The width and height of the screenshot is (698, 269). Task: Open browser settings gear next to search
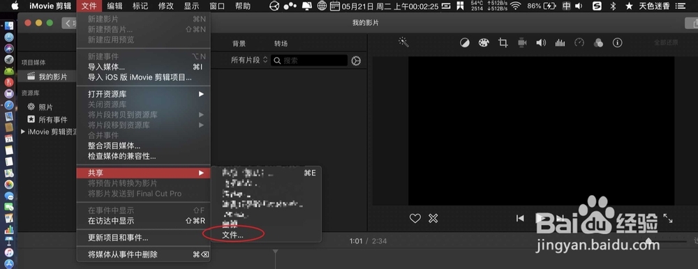tap(356, 61)
